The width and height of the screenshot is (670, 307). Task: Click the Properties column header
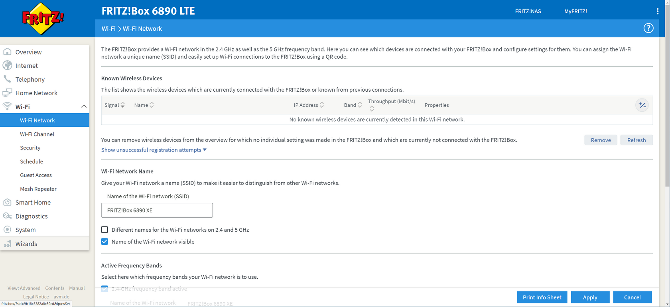(x=437, y=105)
